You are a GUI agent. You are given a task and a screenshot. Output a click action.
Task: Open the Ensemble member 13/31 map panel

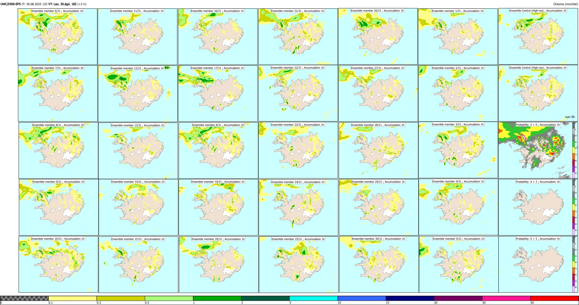[138, 151]
